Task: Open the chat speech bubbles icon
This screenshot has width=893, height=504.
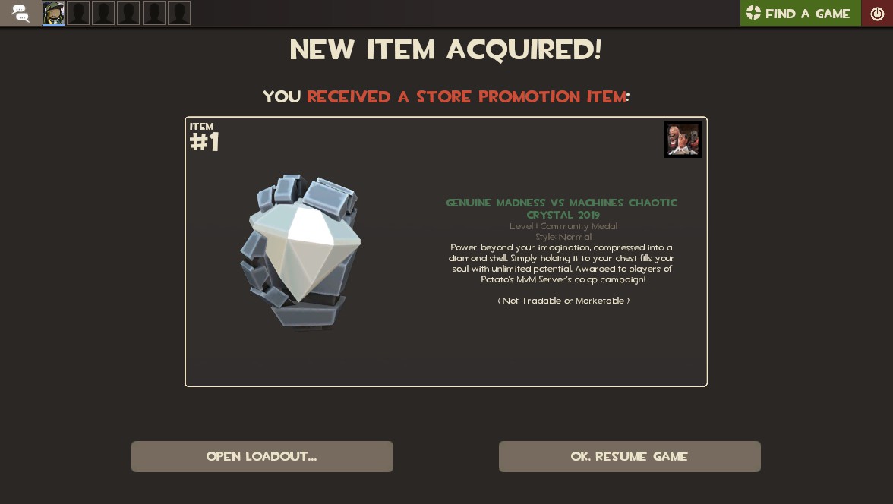Action: (x=21, y=13)
